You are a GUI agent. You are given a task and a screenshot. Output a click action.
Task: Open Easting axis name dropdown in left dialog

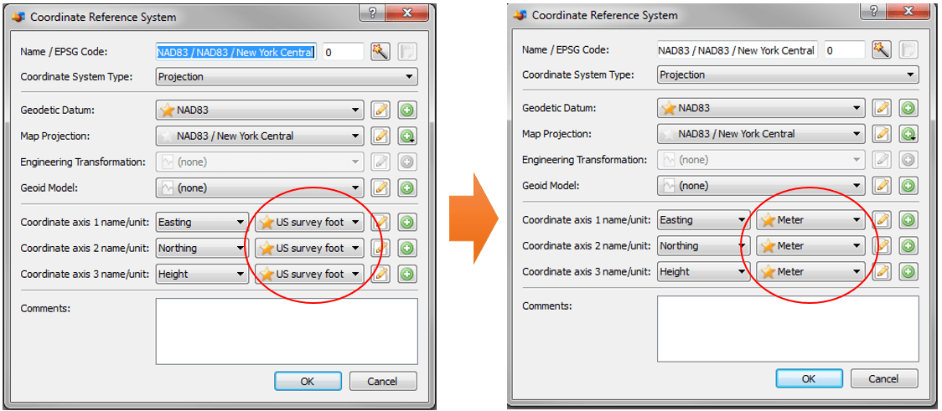(x=202, y=223)
